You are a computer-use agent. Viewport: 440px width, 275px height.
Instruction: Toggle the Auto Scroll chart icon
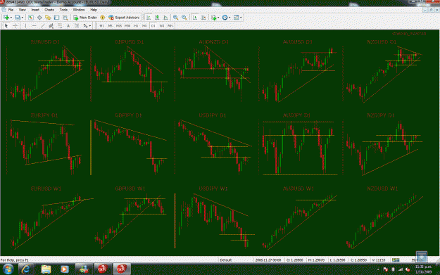pos(195,18)
